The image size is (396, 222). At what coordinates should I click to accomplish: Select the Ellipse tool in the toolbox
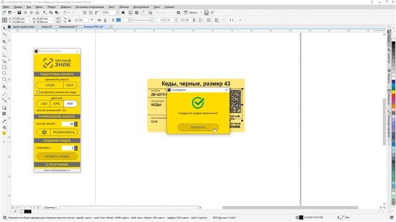[4, 73]
